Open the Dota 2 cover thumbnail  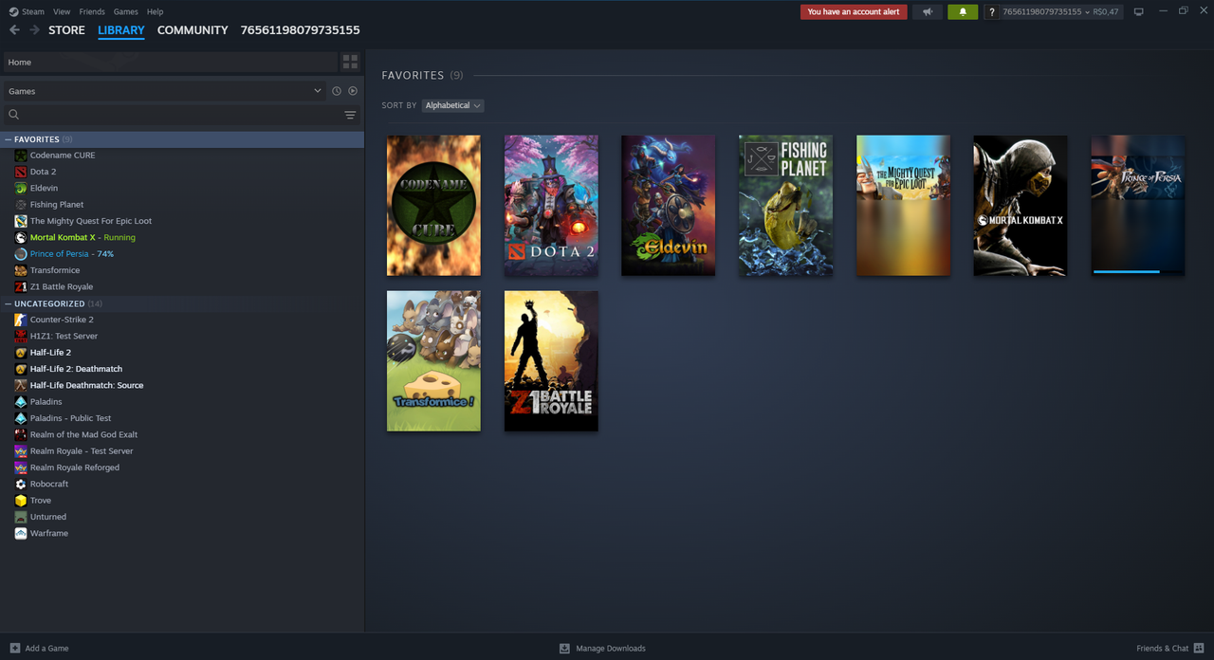[551, 205]
